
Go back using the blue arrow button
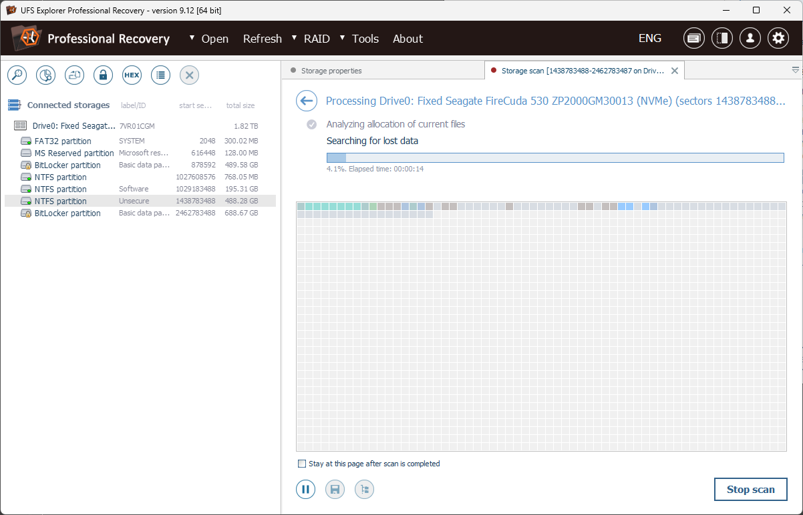306,101
